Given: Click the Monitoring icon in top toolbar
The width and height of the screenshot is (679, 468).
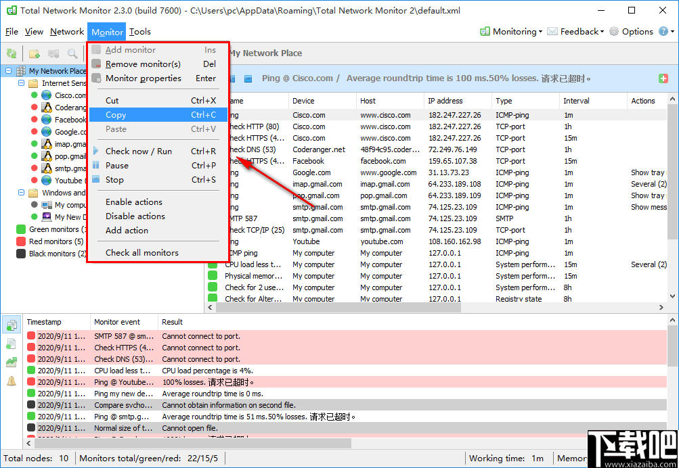Looking at the screenshot, I should pyautogui.click(x=484, y=31).
